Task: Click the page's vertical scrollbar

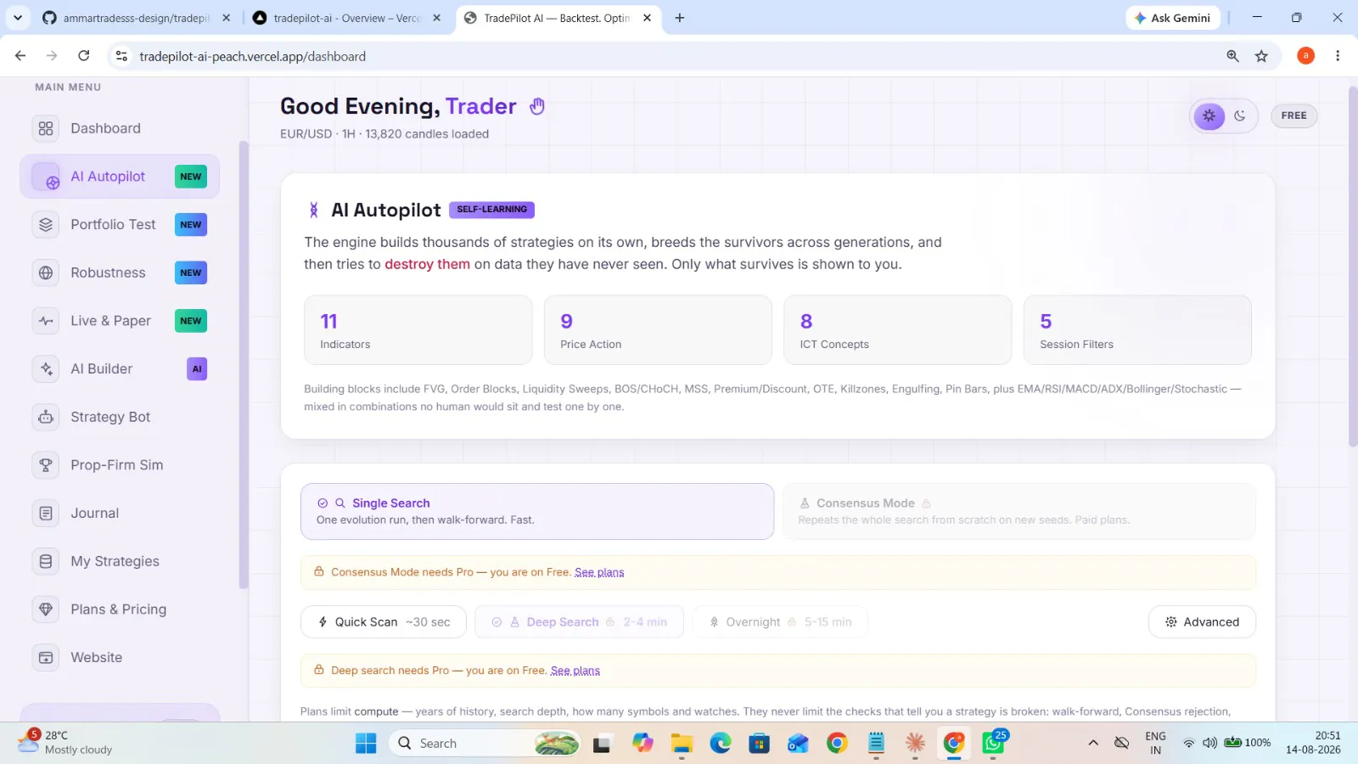Action: click(x=1353, y=266)
